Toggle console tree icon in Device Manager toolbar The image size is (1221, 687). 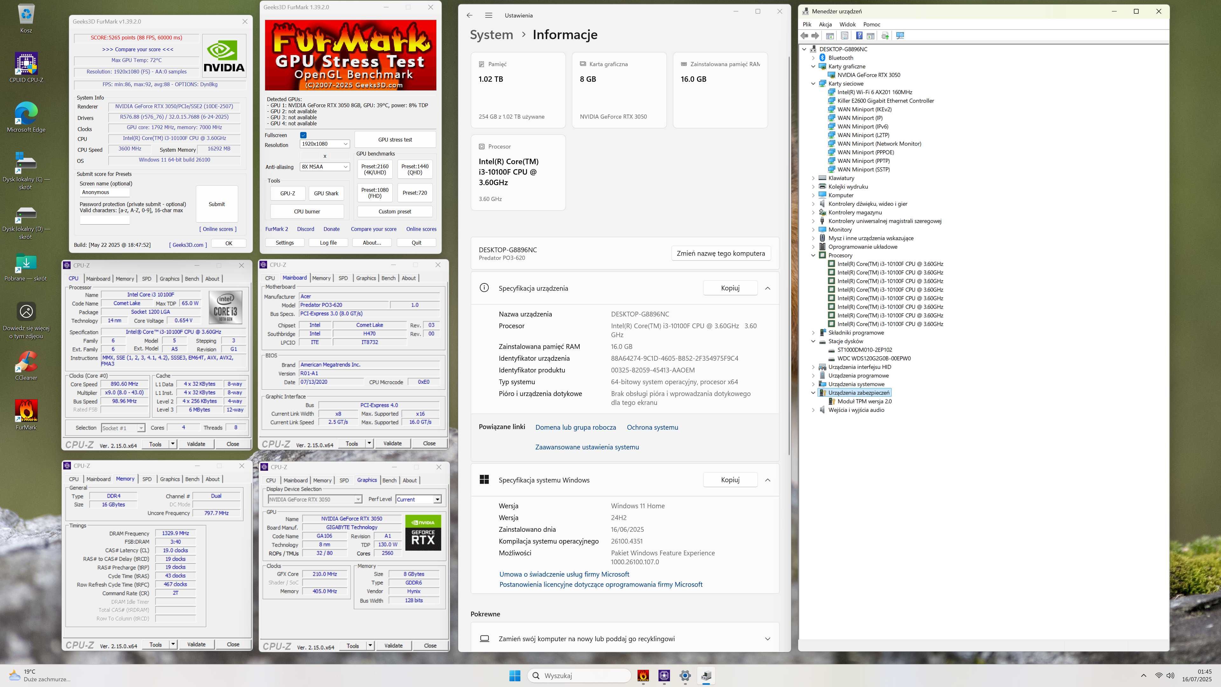(x=830, y=36)
